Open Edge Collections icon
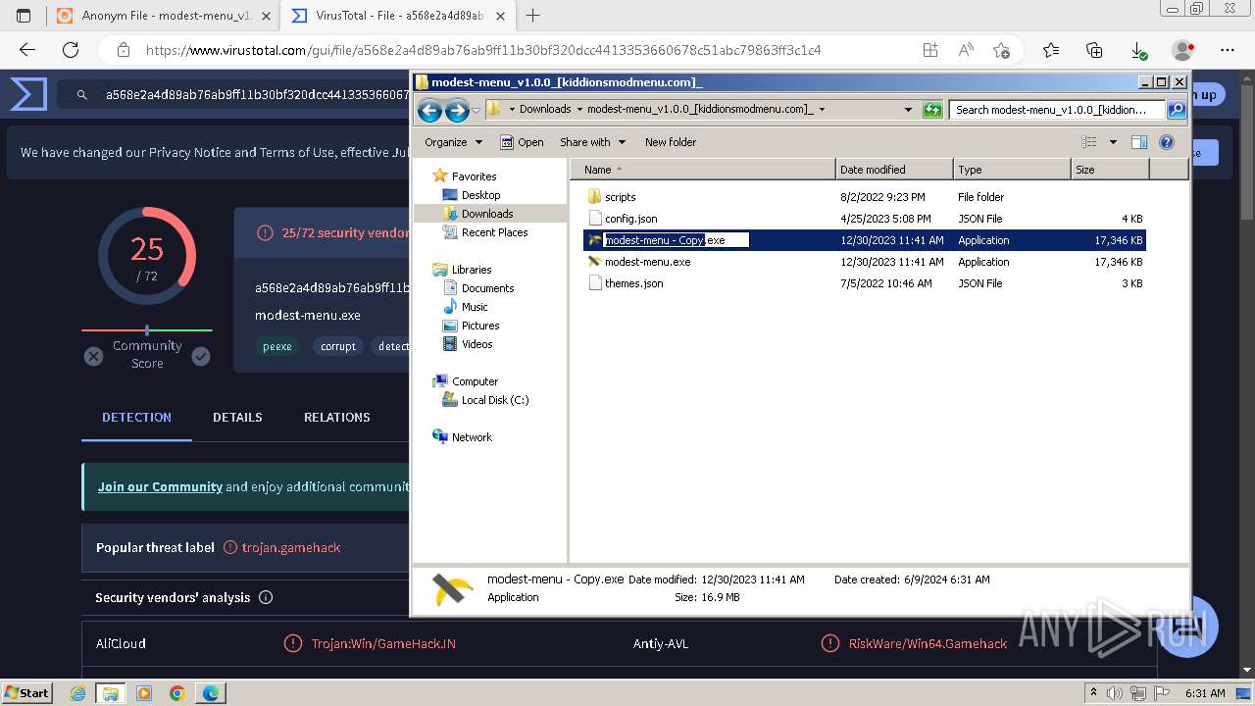The image size is (1255, 706). coord(1094,50)
